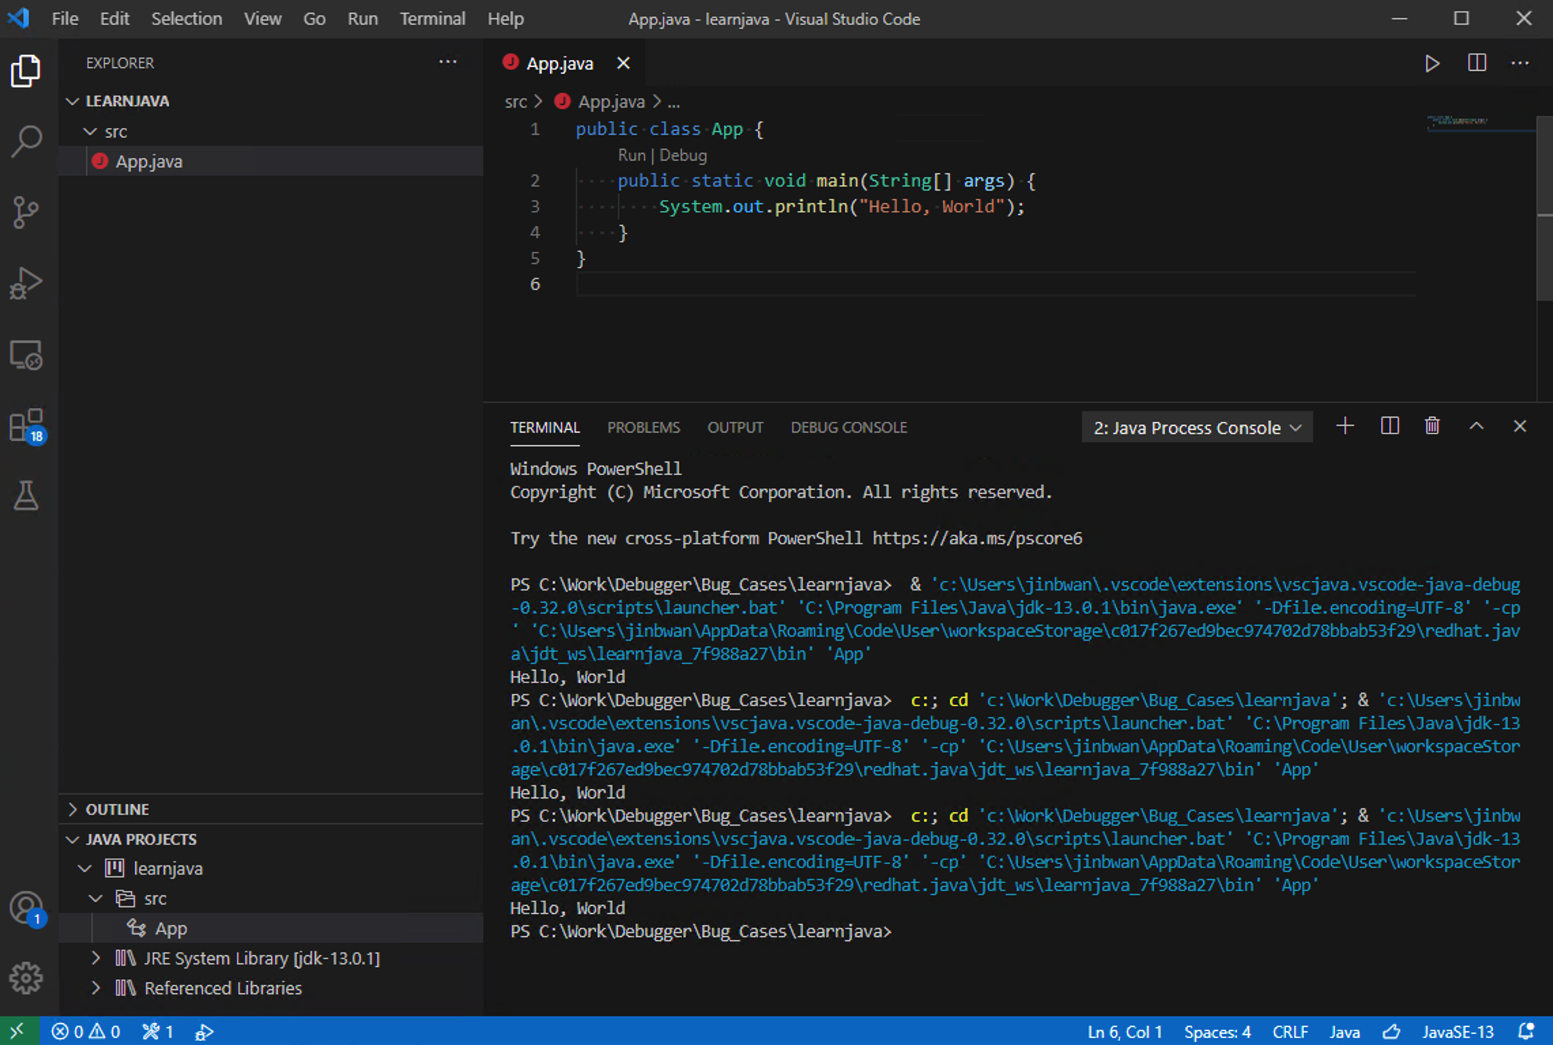Viewport: 1553px width, 1045px height.
Task: Switch to the OUTPUT tab
Action: click(735, 427)
